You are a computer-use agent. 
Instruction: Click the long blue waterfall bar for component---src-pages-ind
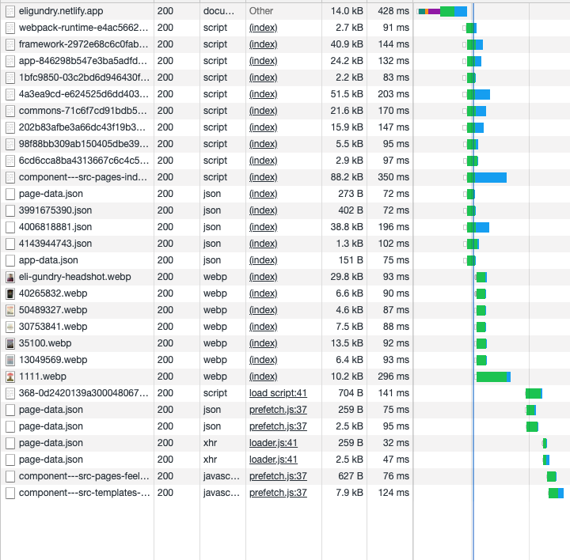point(490,178)
